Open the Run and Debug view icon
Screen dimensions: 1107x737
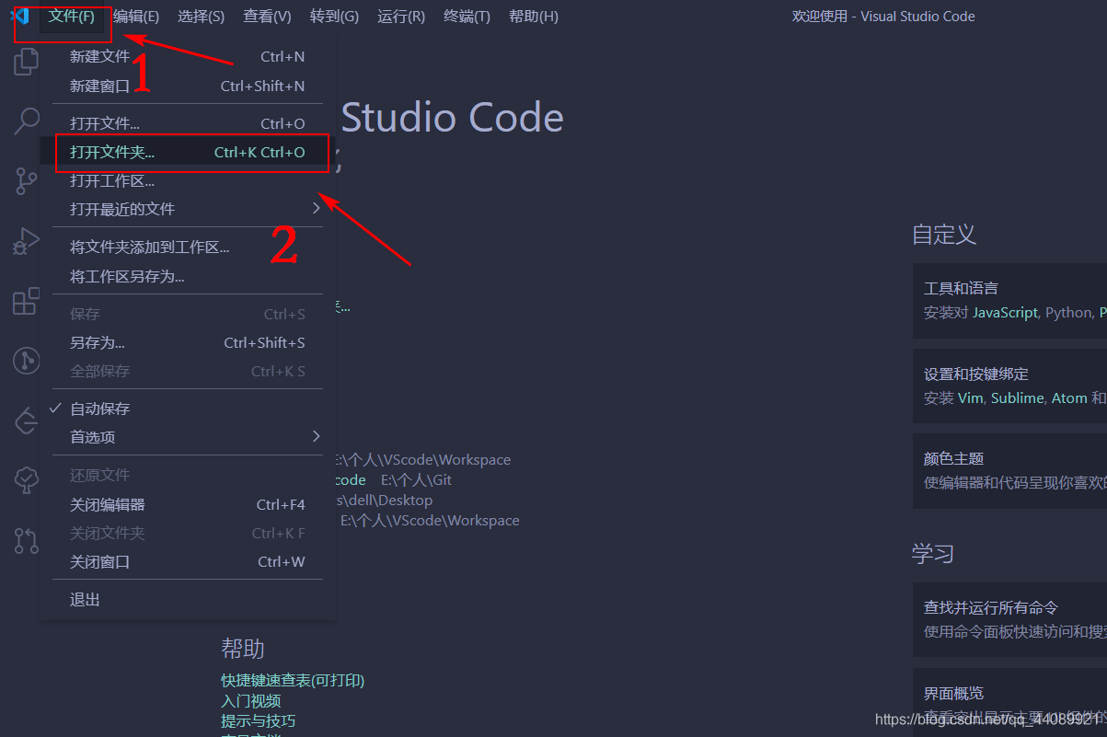coord(26,241)
